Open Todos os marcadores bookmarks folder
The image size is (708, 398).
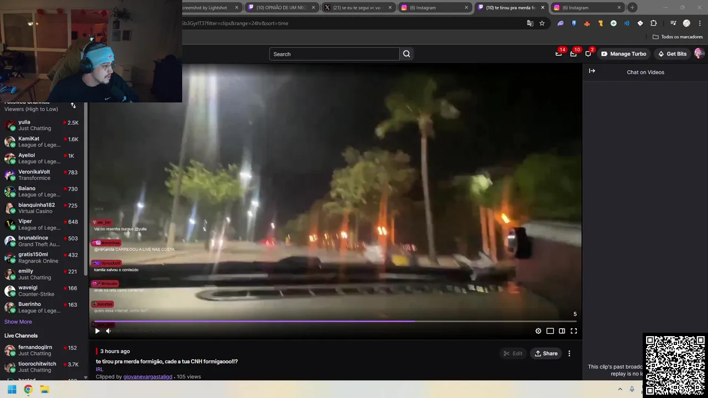[678, 36]
